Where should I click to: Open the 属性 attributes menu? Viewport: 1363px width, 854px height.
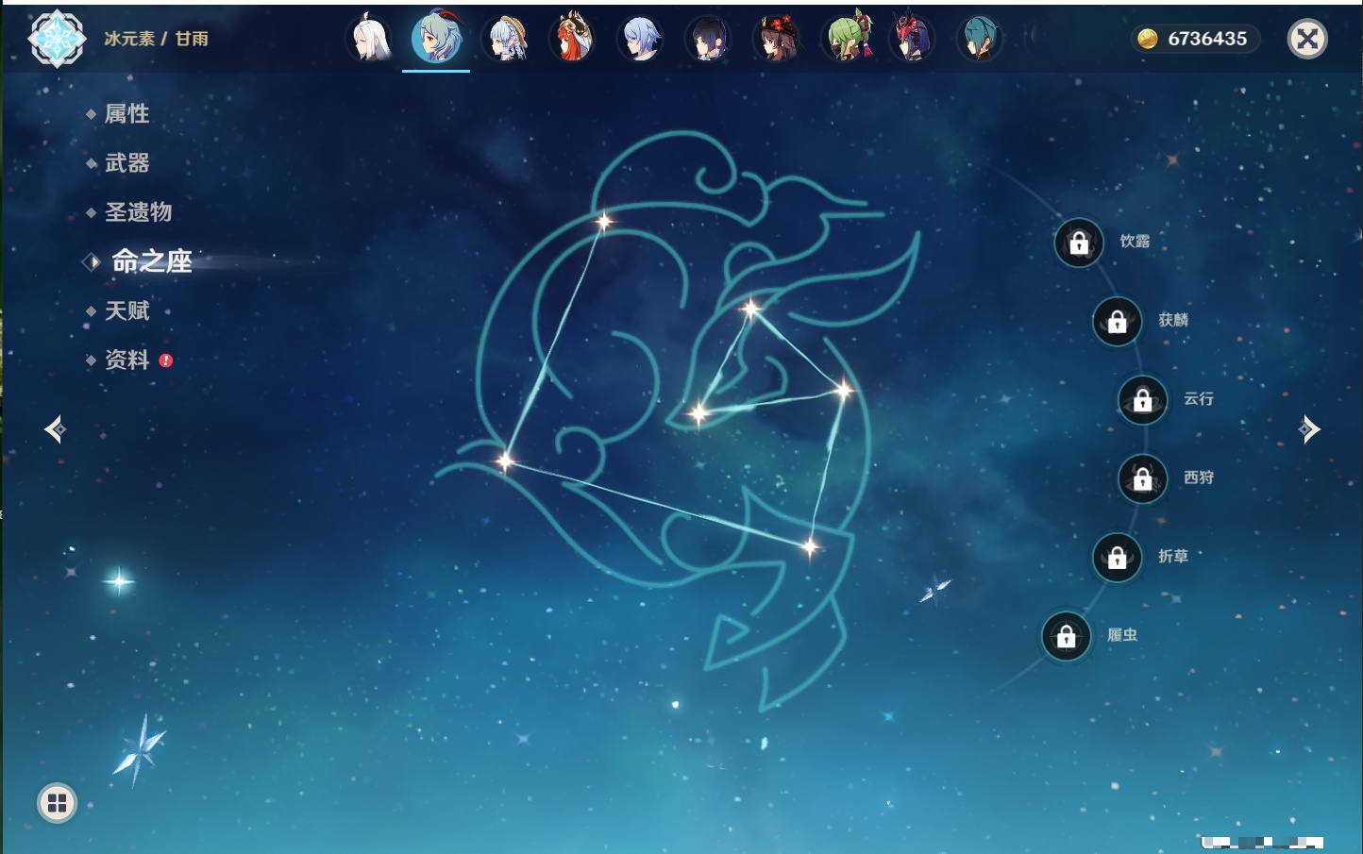pos(126,114)
